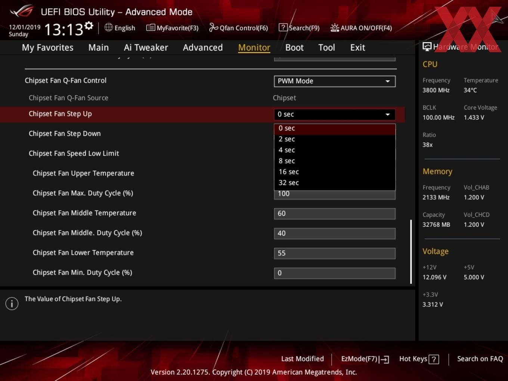Click the settings list vertical scrollbar

(x=411, y=251)
